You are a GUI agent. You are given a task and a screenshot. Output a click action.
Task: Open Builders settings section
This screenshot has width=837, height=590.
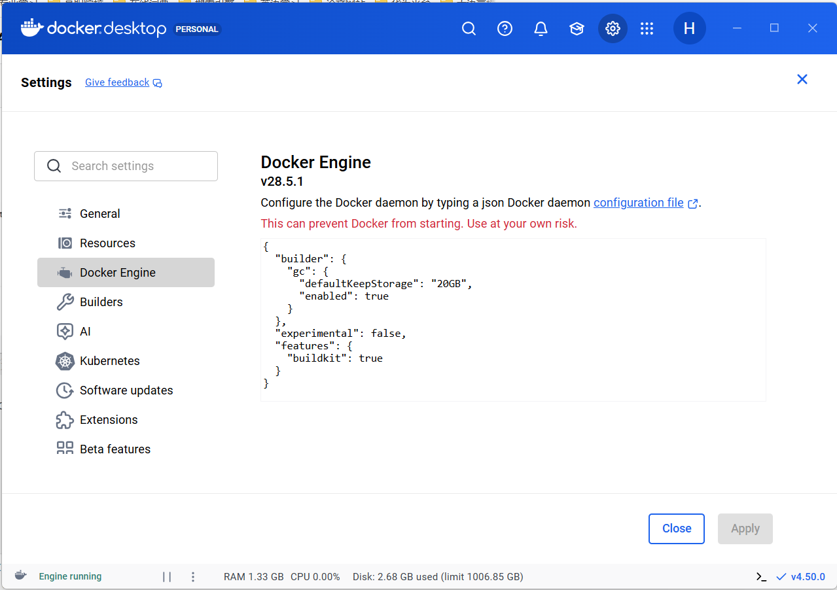click(x=126, y=302)
